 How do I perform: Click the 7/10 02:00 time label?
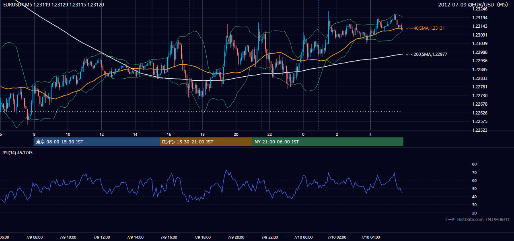[337, 237]
